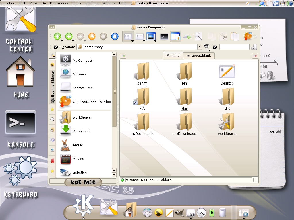Open the Back button history dropdown arrow
The width and height of the screenshot is (294, 220).
coord(73,41)
